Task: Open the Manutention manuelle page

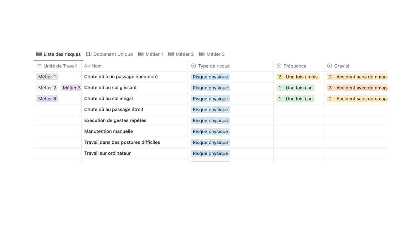Action: click(x=108, y=131)
